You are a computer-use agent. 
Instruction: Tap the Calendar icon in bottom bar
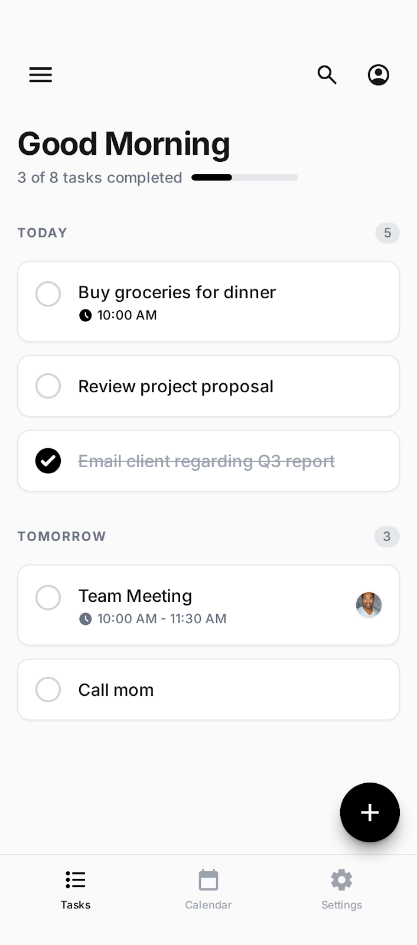pyautogui.click(x=209, y=880)
